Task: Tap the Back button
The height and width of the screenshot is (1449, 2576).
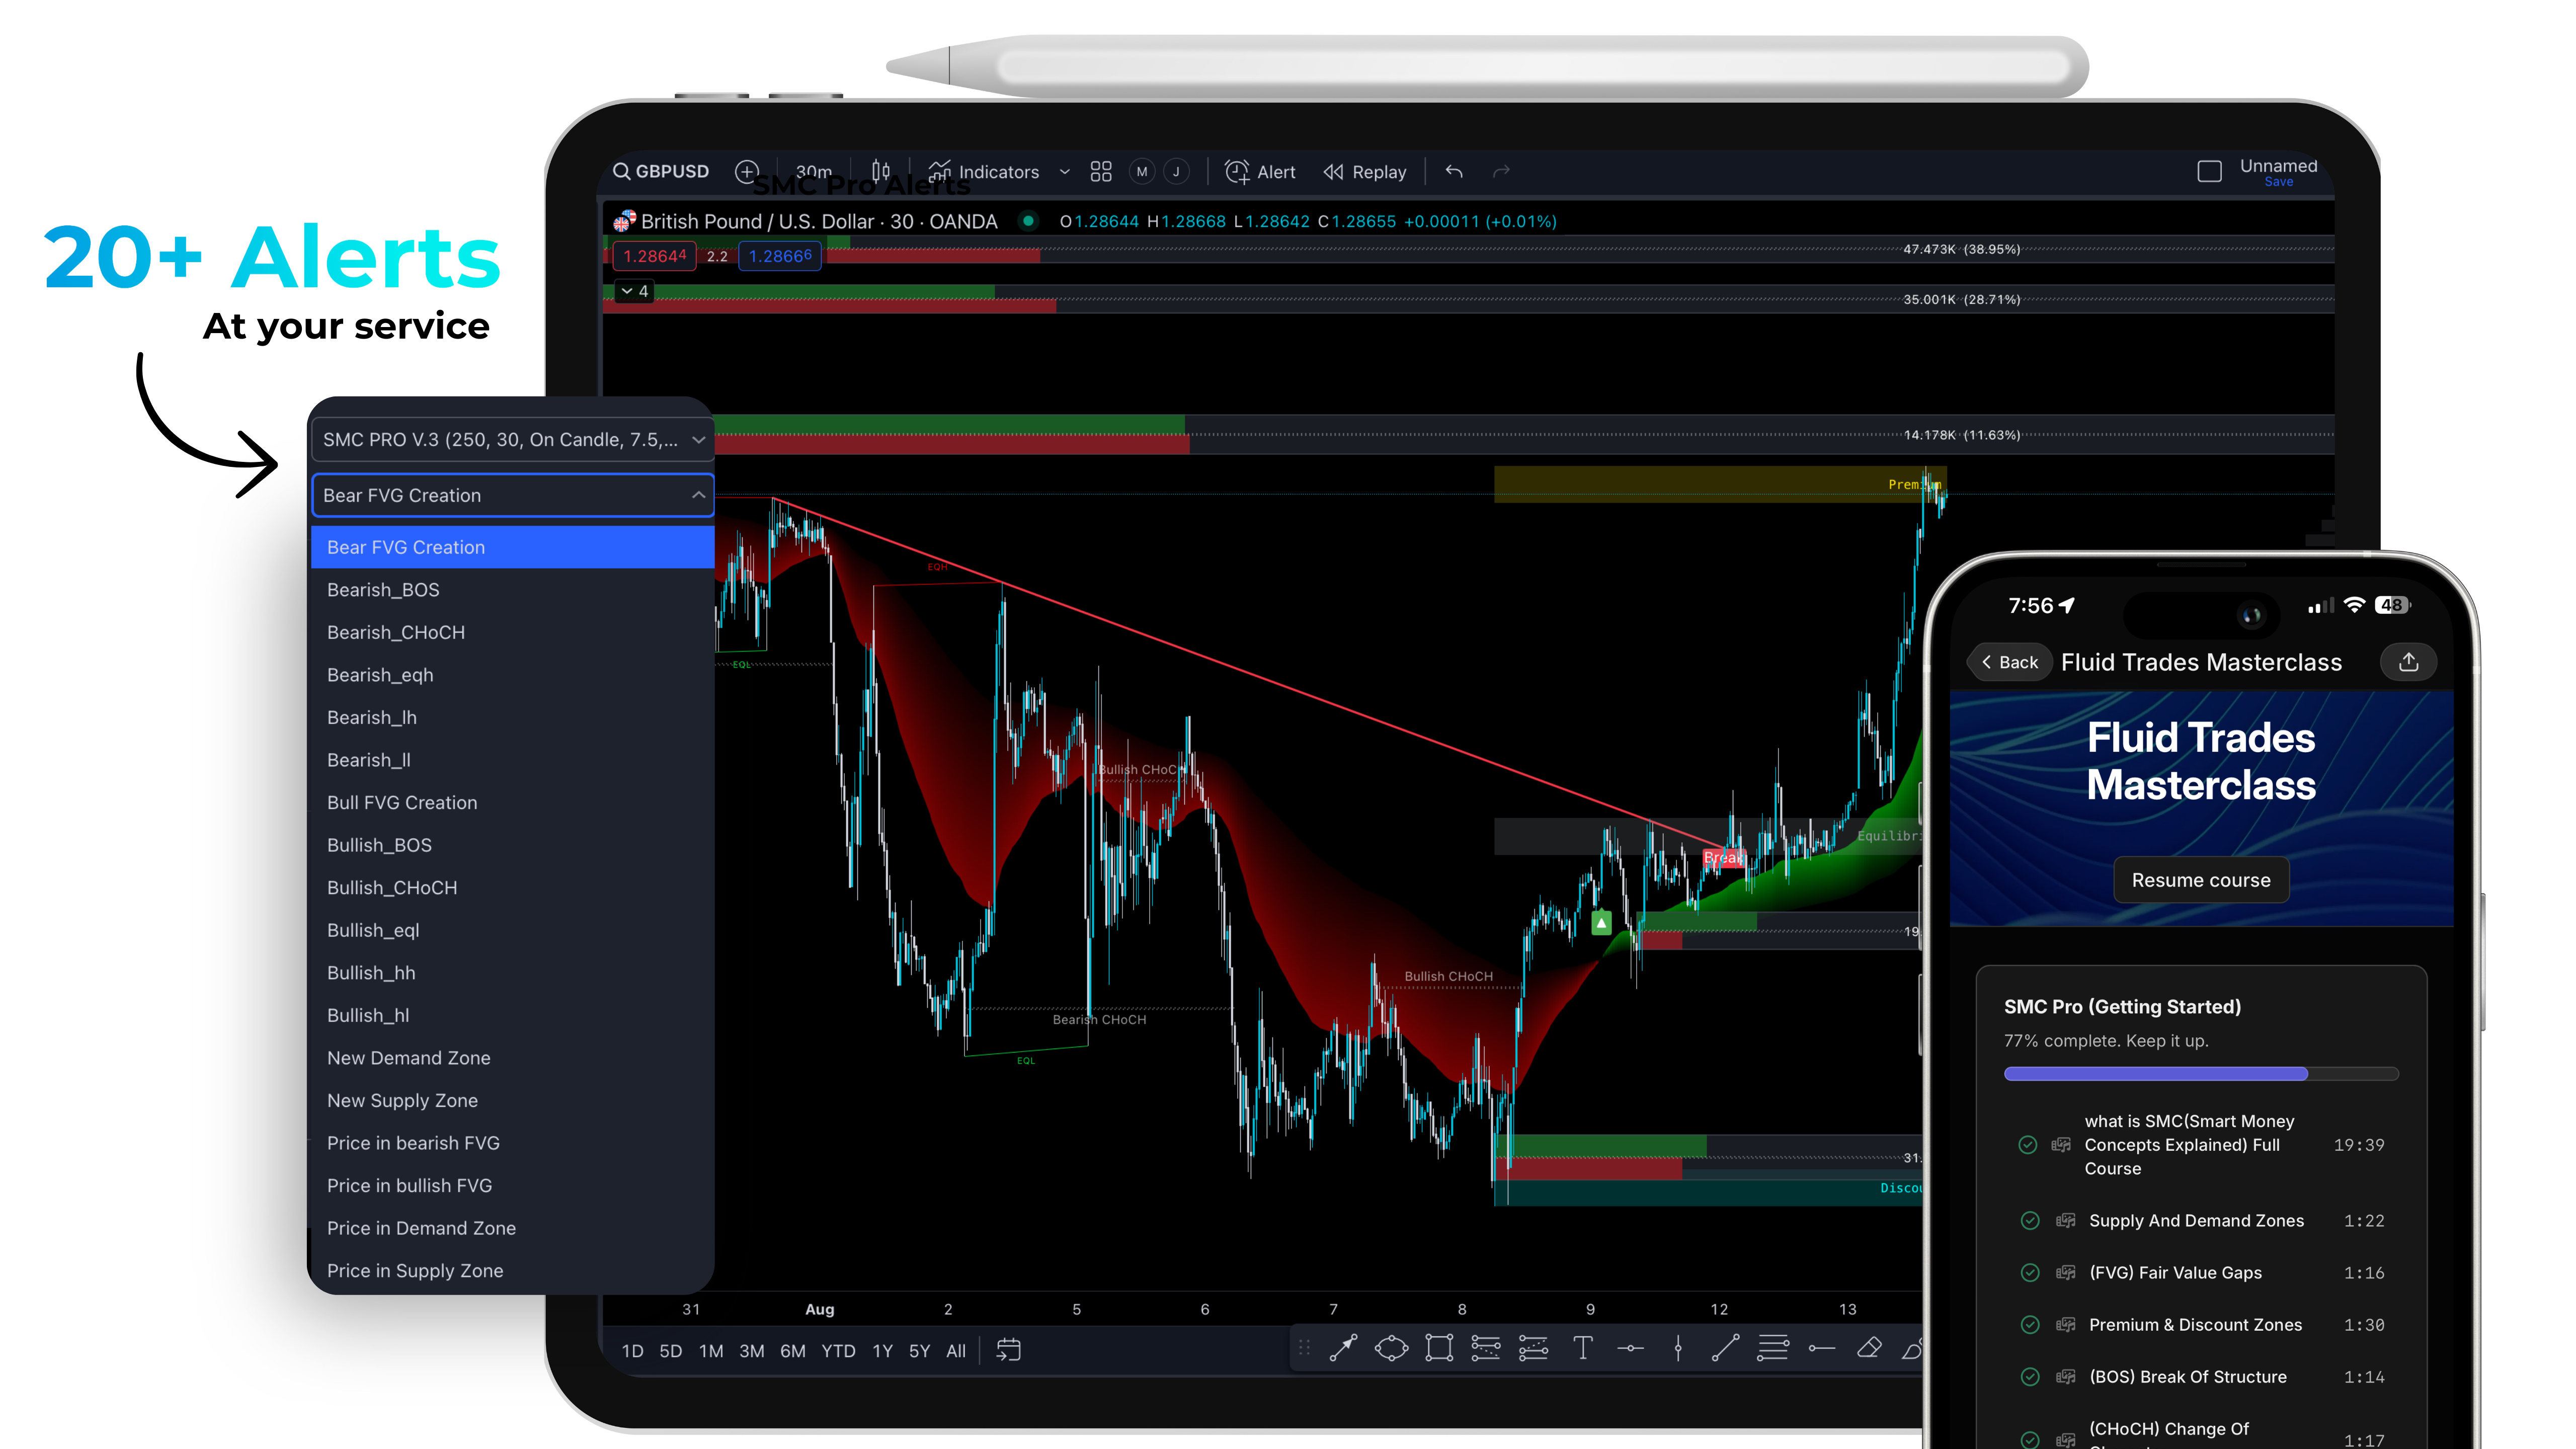Action: click(2009, 662)
